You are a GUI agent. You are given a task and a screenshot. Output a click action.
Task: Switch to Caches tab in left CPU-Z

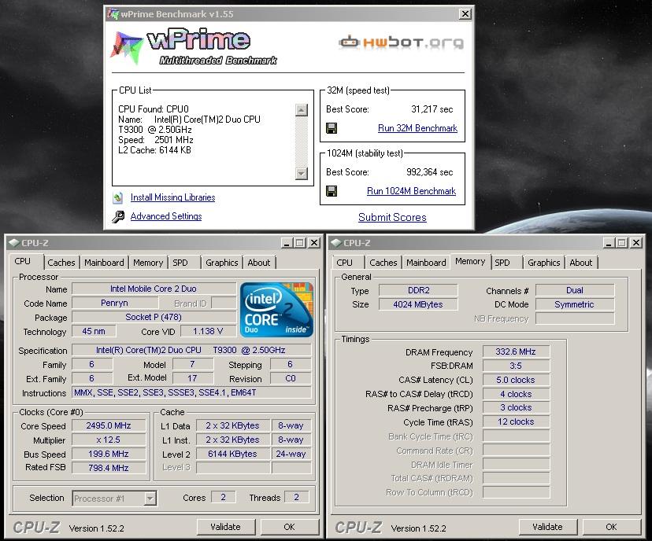(x=61, y=263)
